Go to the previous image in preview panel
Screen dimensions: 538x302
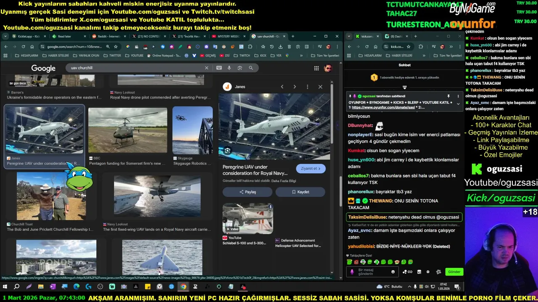click(x=282, y=87)
